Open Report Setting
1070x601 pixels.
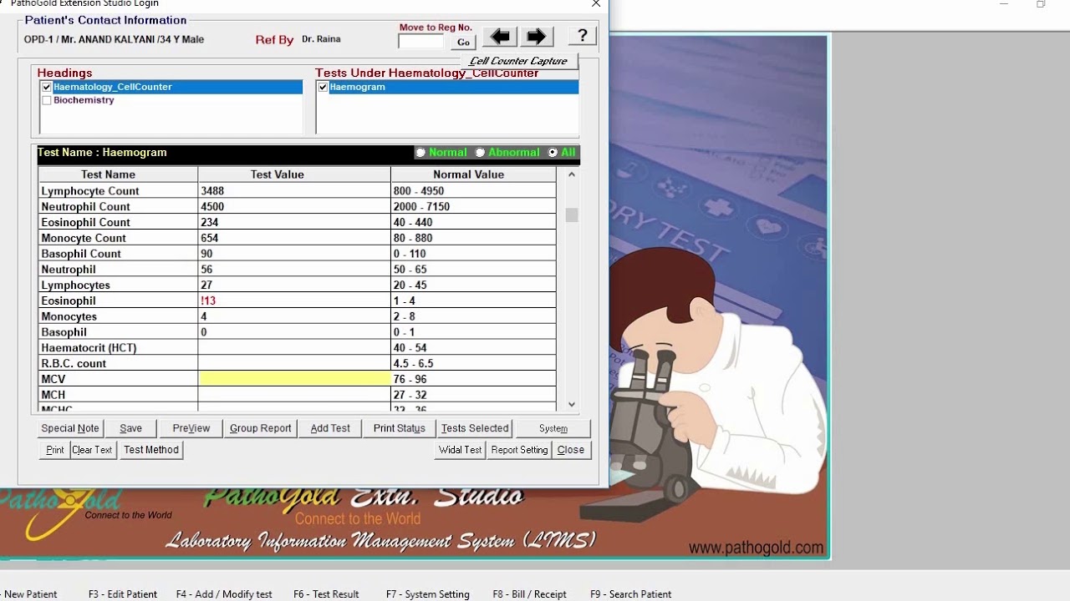[519, 450]
